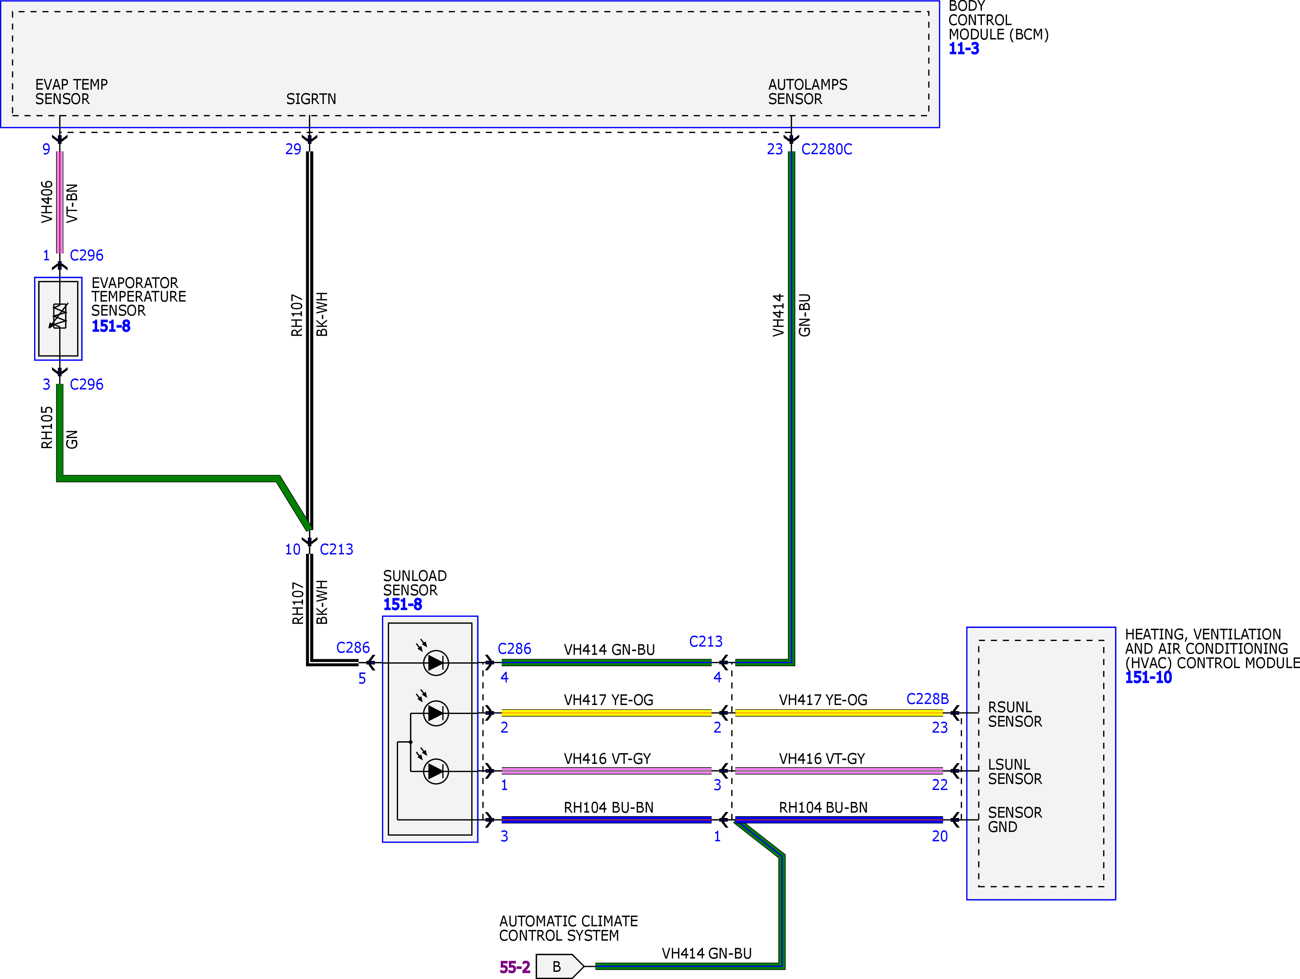Select the evaporator temperature thermistor symbol
The width and height of the screenshot is (1300, 979).
[59, 316]
